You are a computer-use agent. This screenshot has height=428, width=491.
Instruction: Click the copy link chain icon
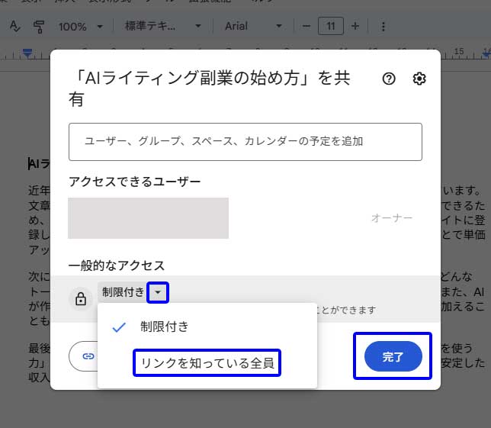click(x=88, y=356)
